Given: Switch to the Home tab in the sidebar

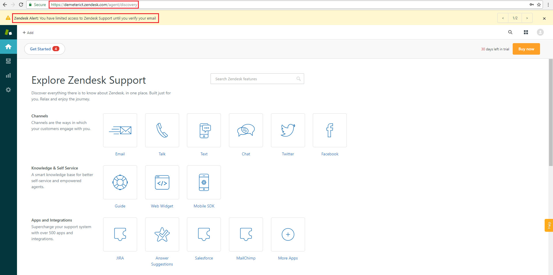Looking at the screenshot, I should (x=8, y=47).
